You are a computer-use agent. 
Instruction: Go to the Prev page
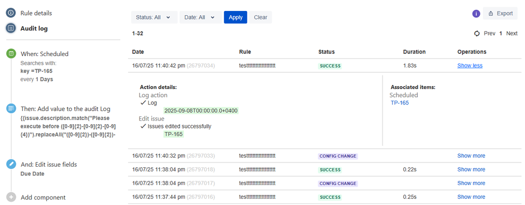coord(489,34)
